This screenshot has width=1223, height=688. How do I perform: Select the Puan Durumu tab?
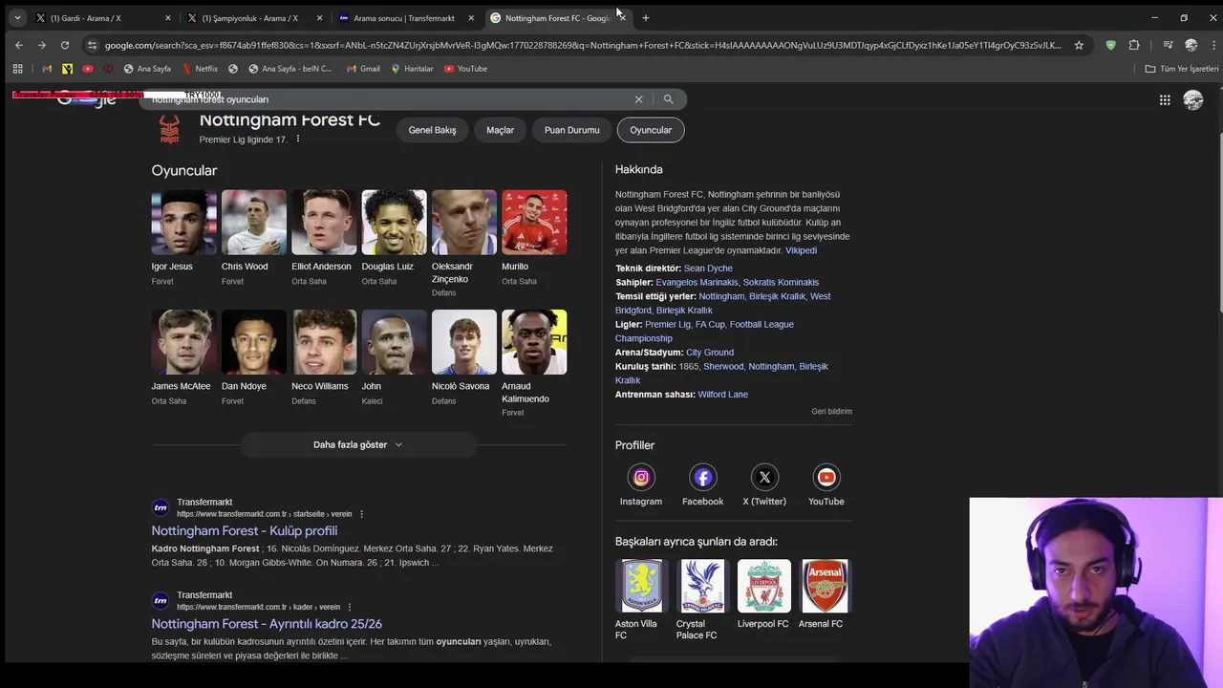click(572, 130)
